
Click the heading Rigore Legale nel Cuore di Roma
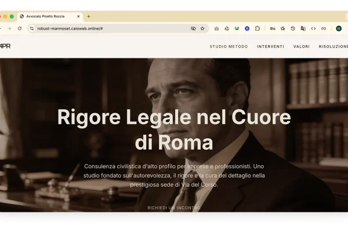174,130
